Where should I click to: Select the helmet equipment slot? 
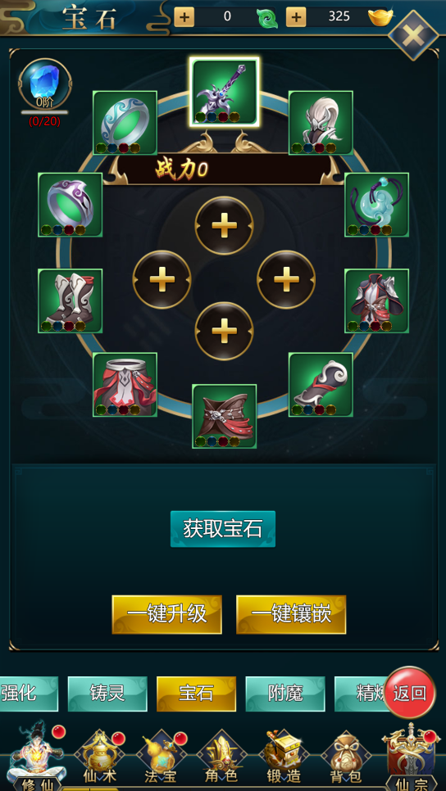click(321, 123)
